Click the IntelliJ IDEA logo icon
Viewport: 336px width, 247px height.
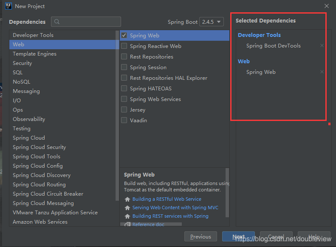pyautogui.click(x=8, y=6)
